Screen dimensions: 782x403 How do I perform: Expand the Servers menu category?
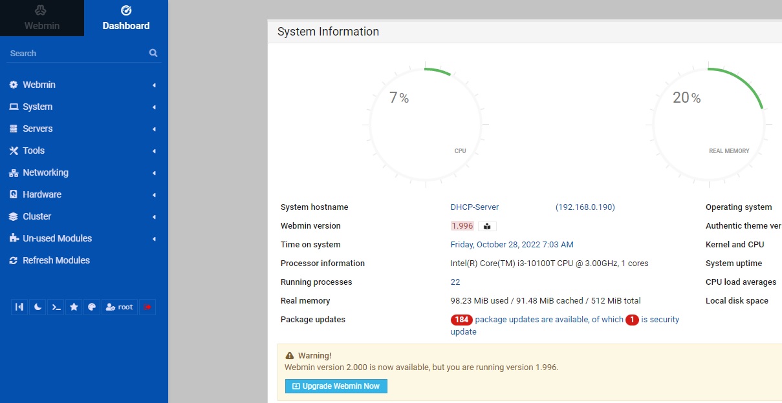(84, 129)
